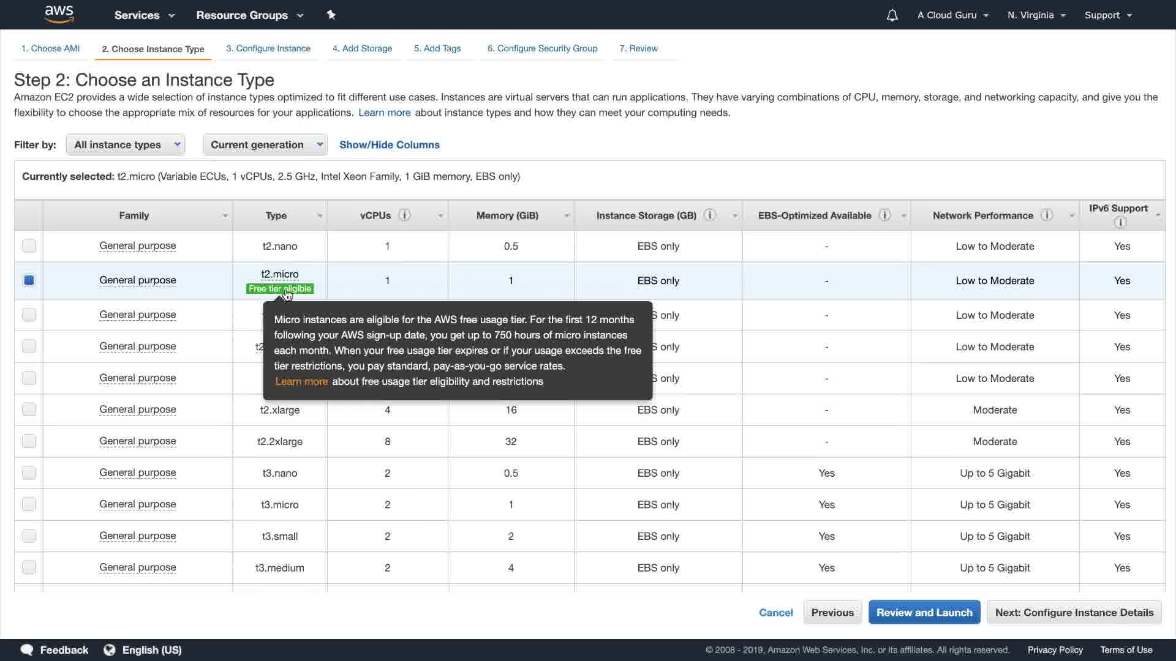Open the Current generation dropdown
1176x661 pixels.
coord(265,144)
